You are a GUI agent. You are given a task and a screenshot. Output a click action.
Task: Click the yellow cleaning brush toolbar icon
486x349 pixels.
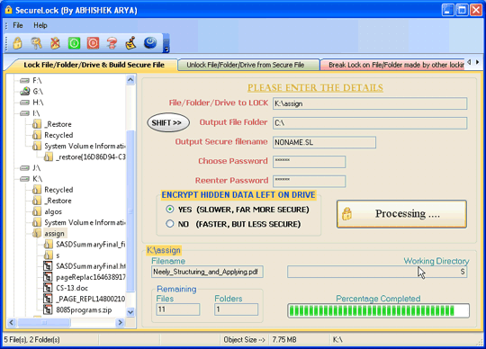coord(130,43)
